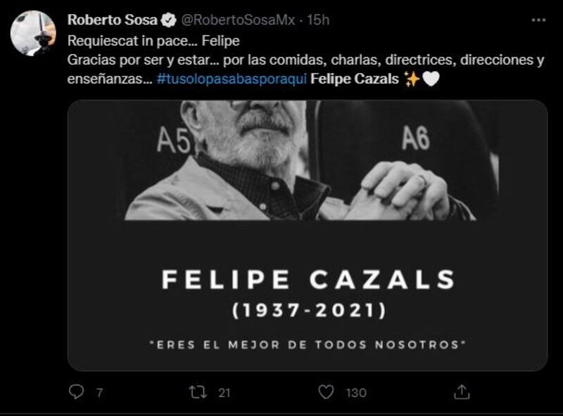Like the tweet with the heart icon

coord(325,391)
